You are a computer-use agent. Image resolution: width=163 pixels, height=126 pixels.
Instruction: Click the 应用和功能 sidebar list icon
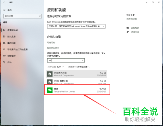click(x=4, y=30)
